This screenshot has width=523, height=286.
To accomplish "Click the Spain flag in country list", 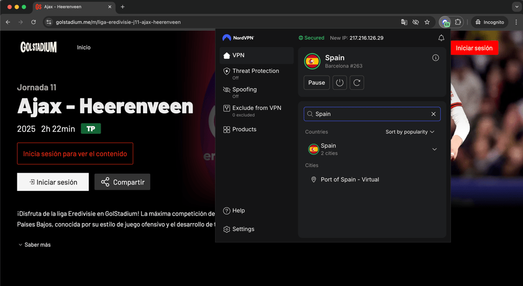I will (313, 149).
